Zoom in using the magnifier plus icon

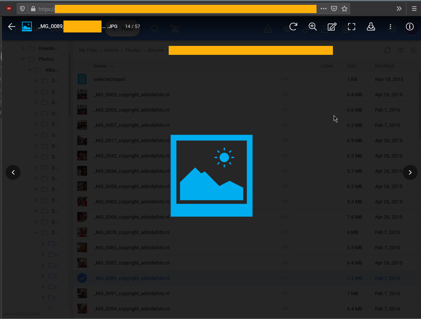[312, 26]
